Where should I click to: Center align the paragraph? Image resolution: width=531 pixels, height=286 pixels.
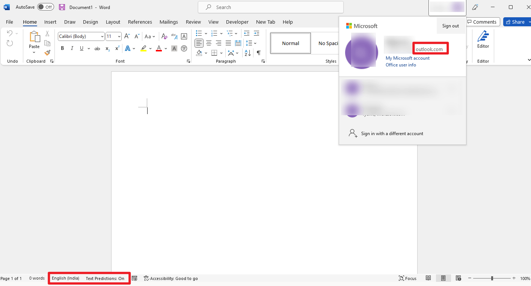coord(209,43)
